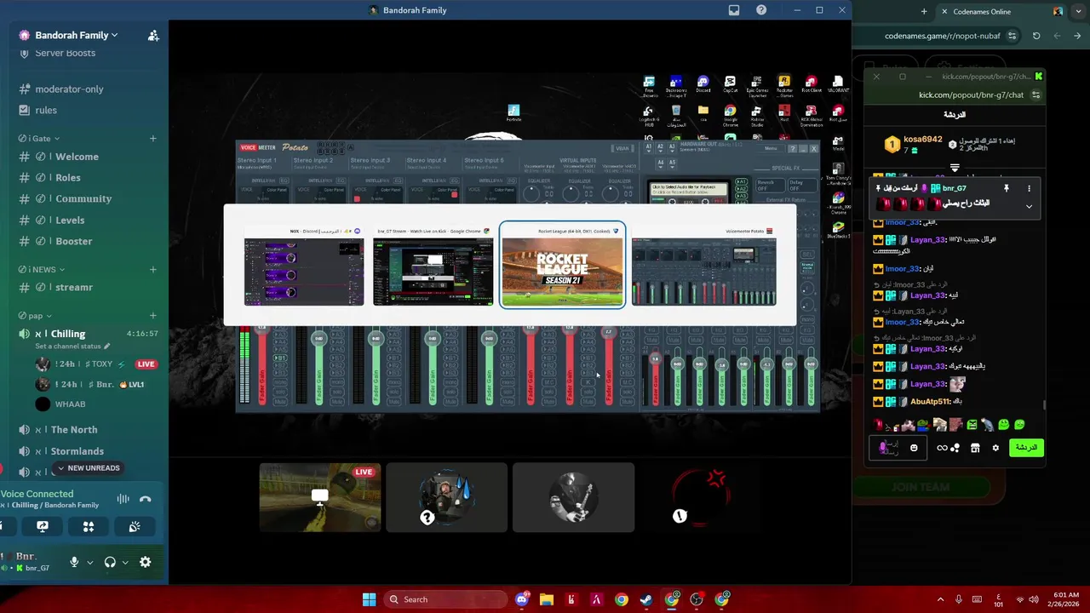Reload the Codenames page
1090x613 pixels.
tap(1036, 36)
